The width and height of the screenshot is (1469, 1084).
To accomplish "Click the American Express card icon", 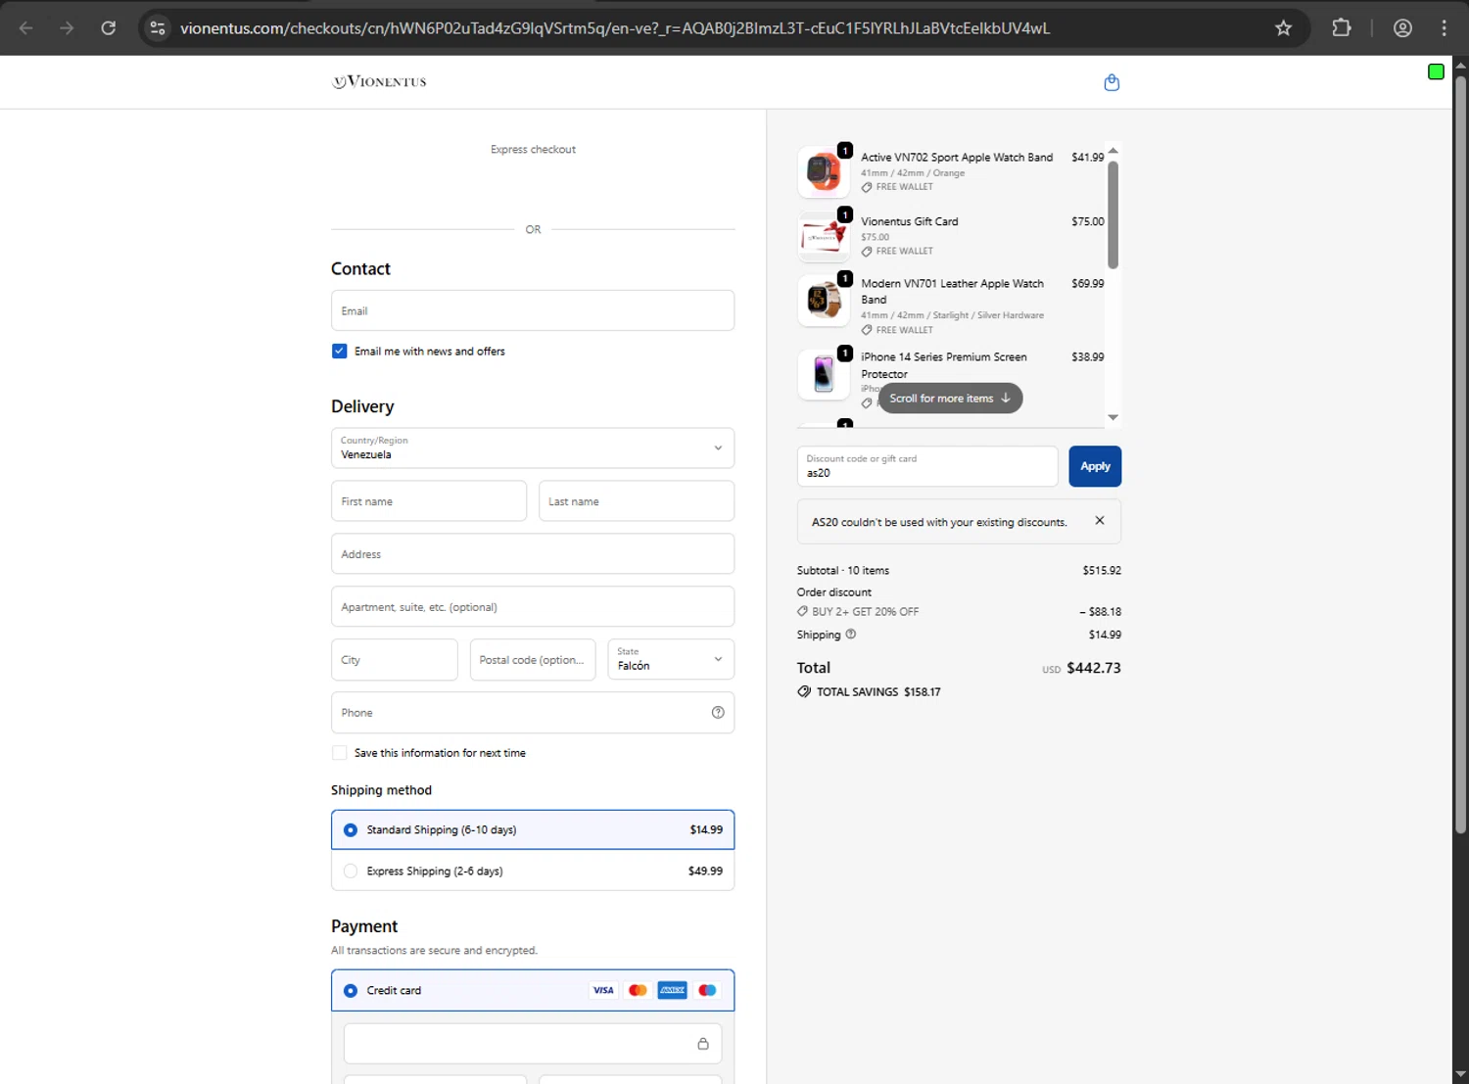I will point(672,990).
